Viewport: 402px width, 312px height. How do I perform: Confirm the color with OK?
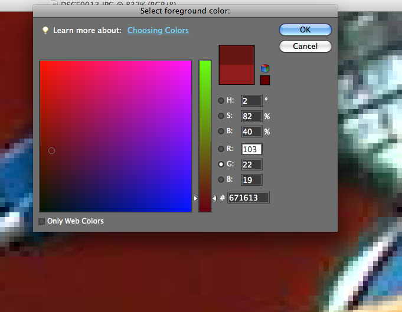(x=305, y=30)
